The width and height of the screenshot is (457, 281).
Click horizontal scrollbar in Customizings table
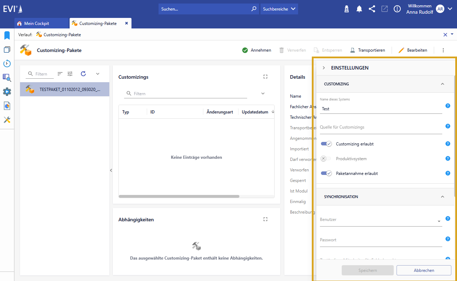click(179, 196)
